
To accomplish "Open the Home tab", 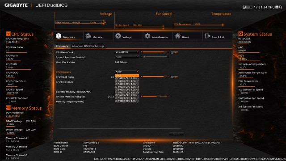I will click(188, 36).
